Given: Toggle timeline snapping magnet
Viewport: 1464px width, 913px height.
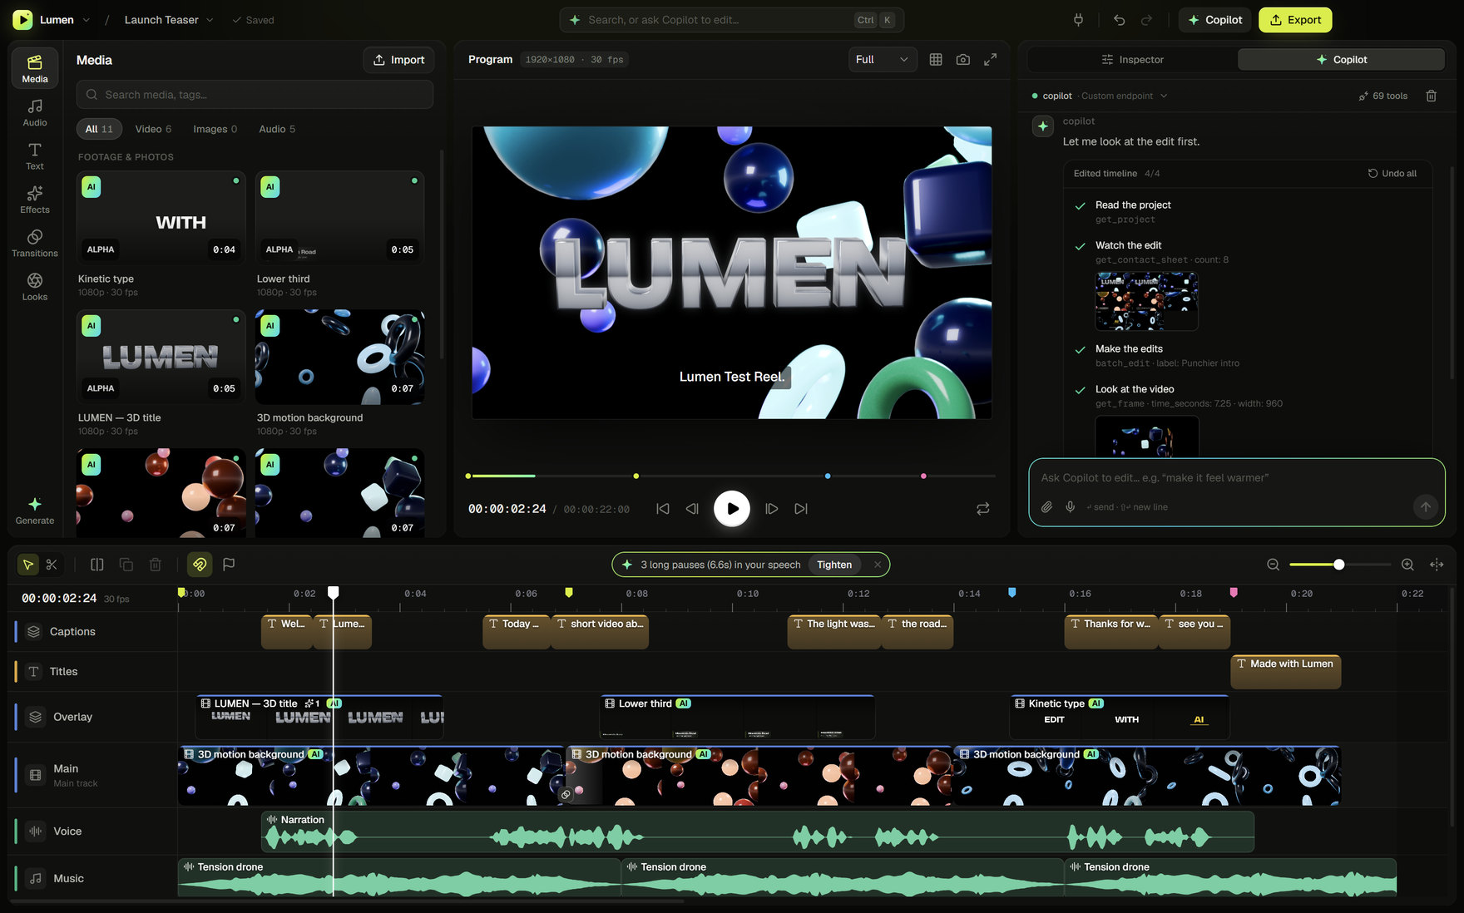Looking at the screenshot, I should [x=200, y=565].
